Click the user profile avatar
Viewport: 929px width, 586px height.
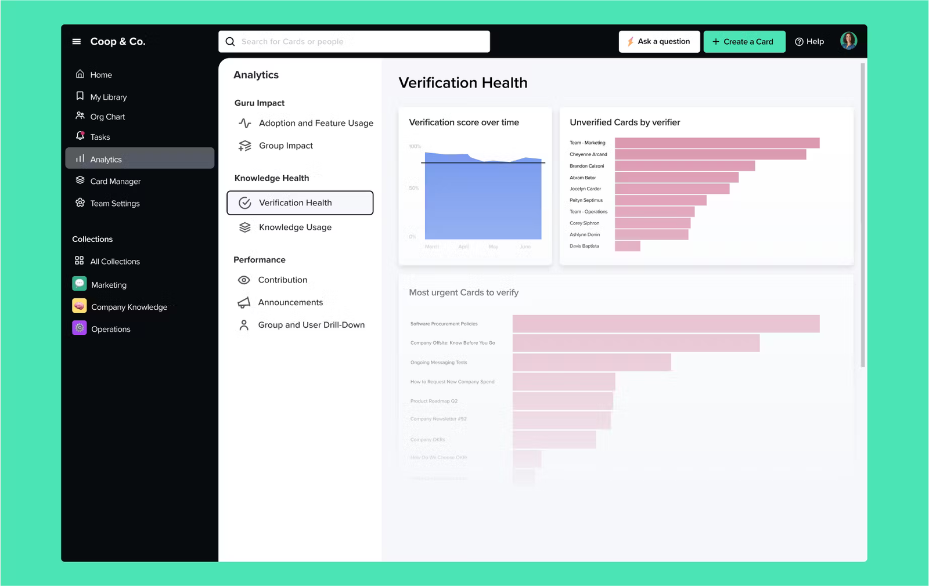848,41
